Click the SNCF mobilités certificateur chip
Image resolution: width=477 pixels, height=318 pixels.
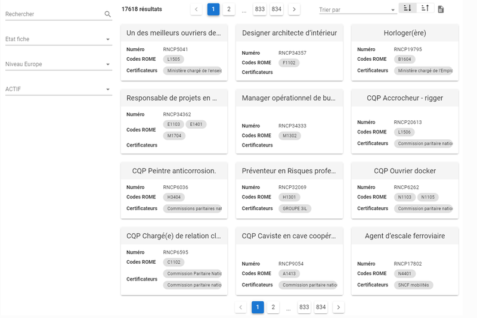(413, 285)
